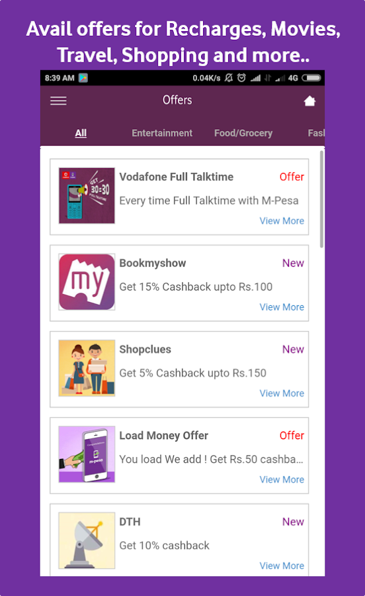The width and height of the screenshot is (365, 596).
Task: Switch to the Entertainment tab
Action: (162, 133)
